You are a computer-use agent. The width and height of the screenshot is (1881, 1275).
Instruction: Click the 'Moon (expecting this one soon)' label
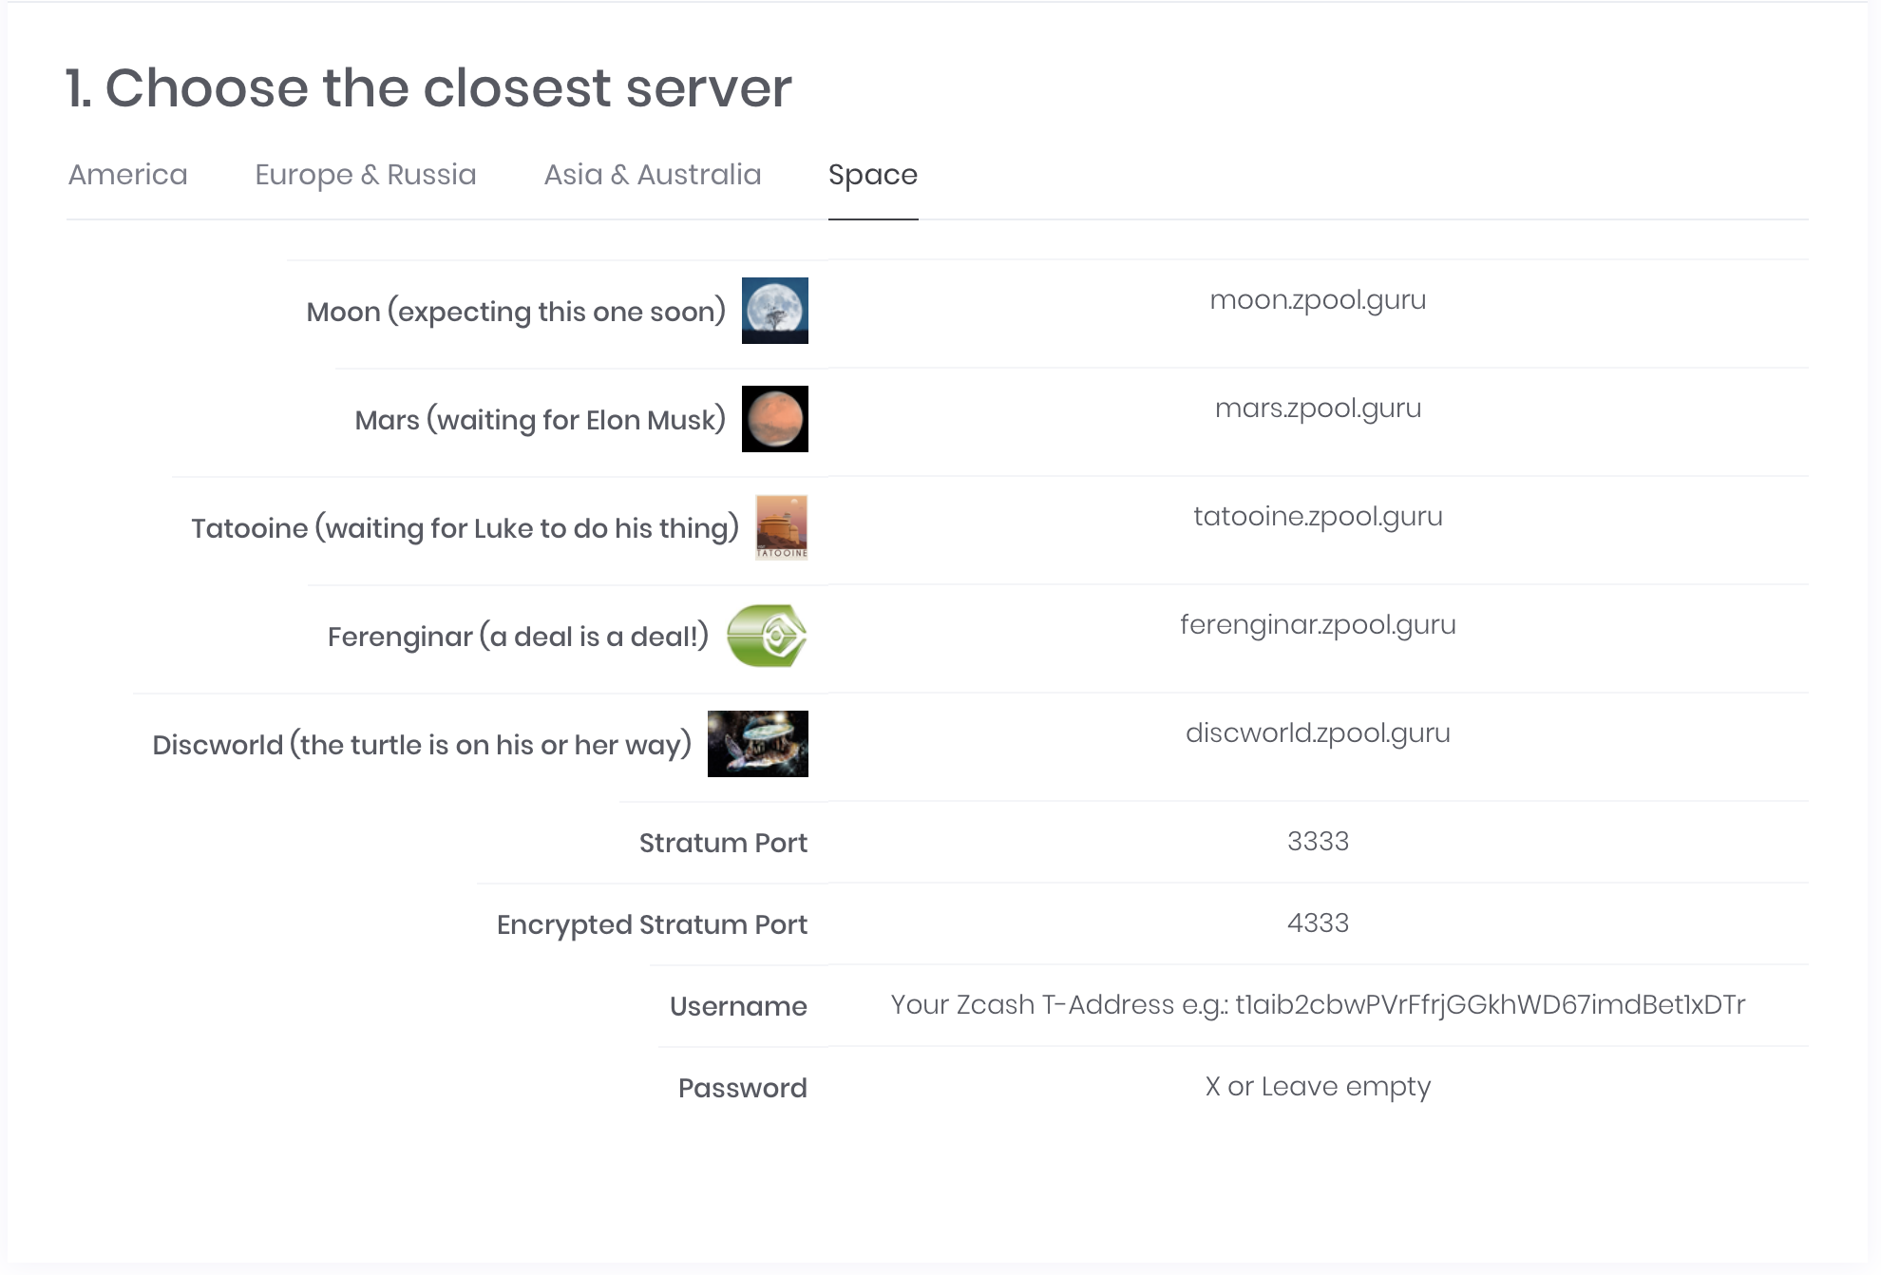tap(515, 312)
